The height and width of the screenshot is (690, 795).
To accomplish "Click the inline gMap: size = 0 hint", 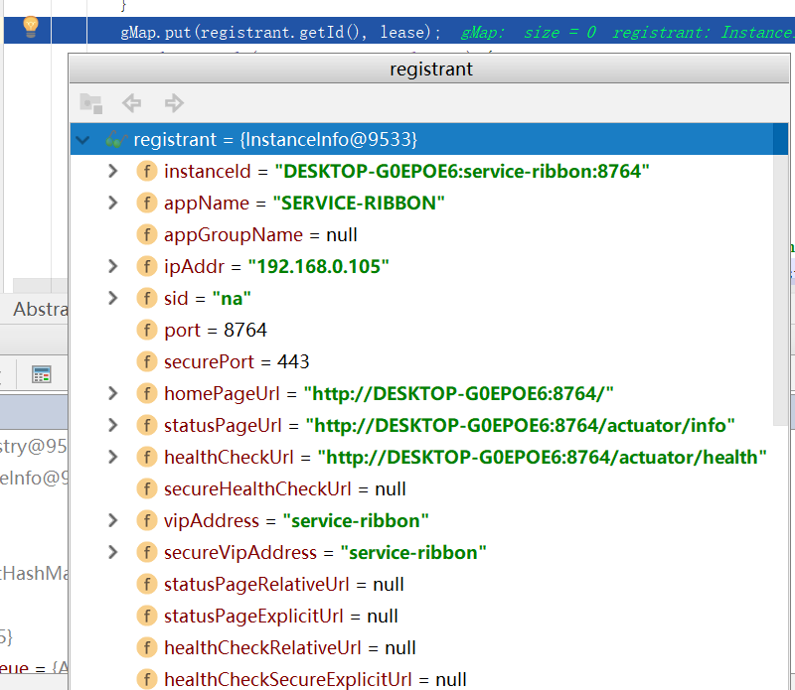I will pyautogui.click(x=528, y=33).
